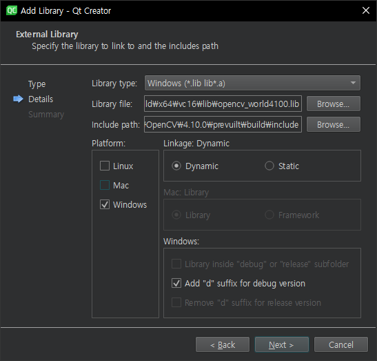Uncheck the Windows platform checkbox
The width and height of the screenshot is (377, 361).
[105, 204]
